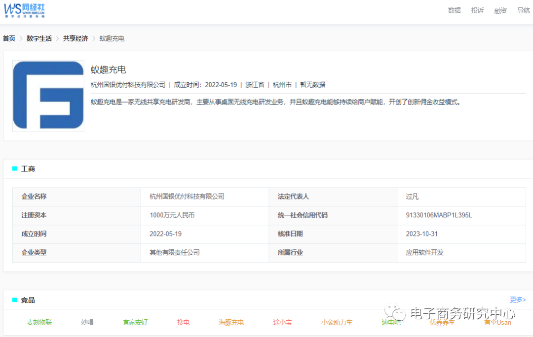
Task: Open competitor 宜家安好
Action: coord(136,322)
